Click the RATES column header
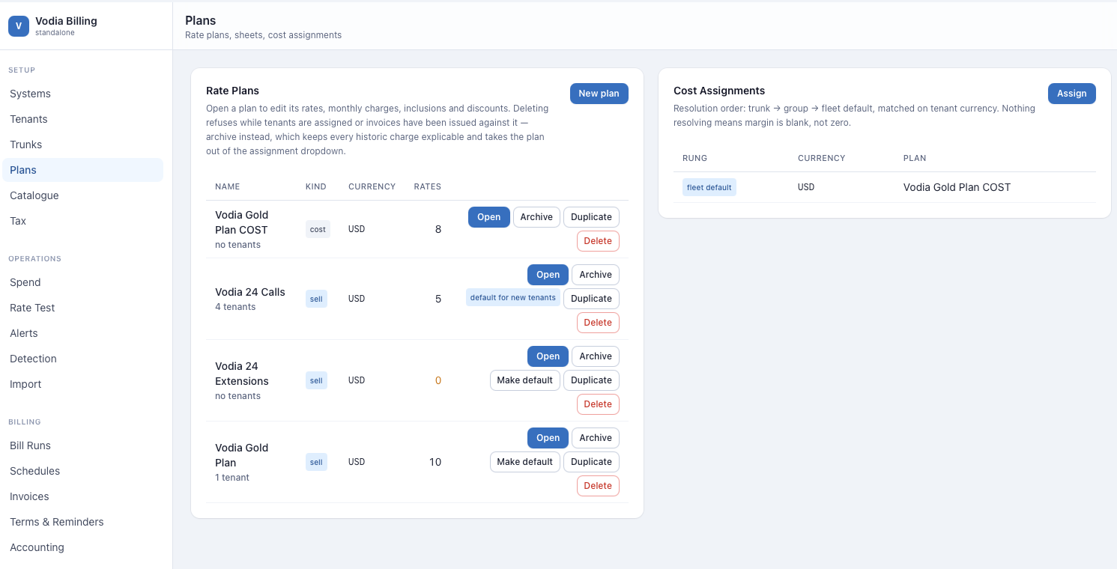 pos(428,186)
